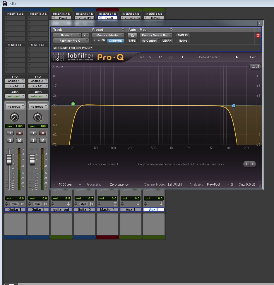Open Pro-Q Help

[253, 57]
